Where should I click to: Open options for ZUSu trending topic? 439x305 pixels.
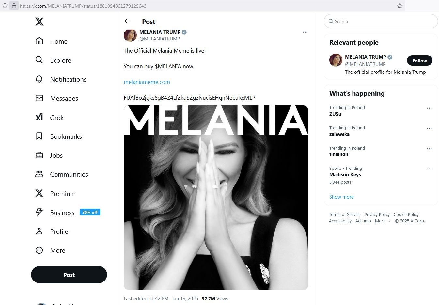[429, 108]
